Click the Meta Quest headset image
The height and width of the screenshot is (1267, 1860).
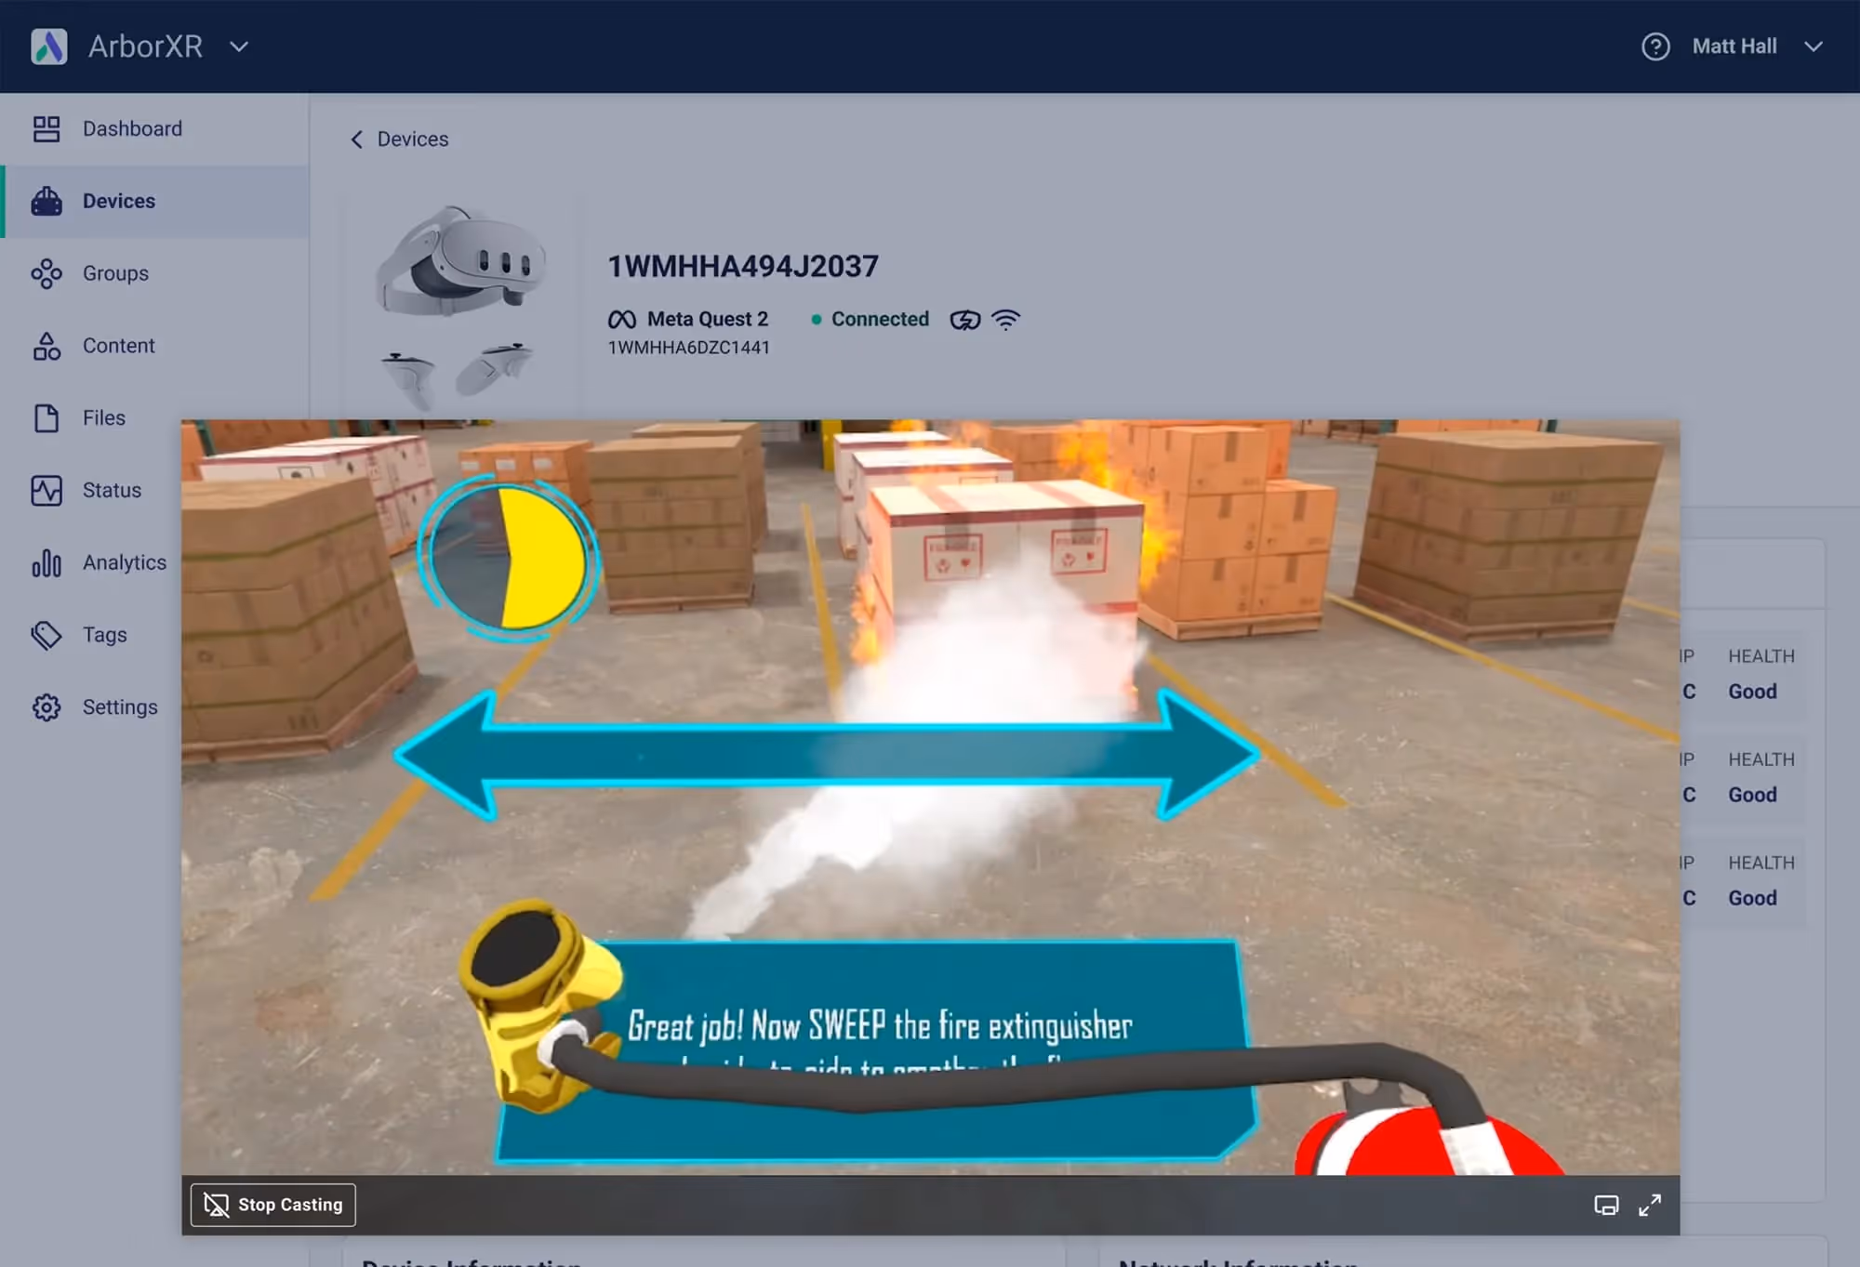click(x=460, y=307)
